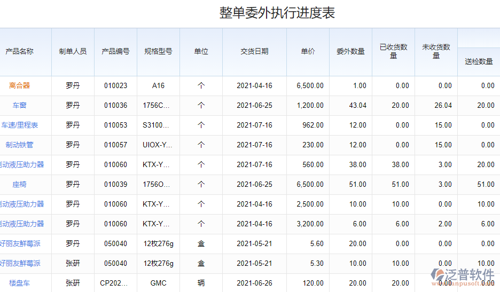
Task: Select the 已收货数量 column header
Action: [x=394, y=51]
